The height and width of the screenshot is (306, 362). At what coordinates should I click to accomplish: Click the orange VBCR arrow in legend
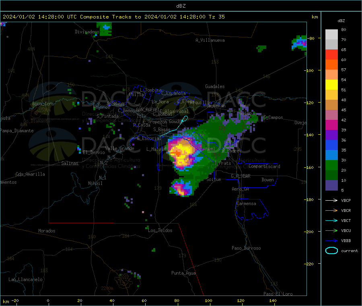(x=331, y=210)
